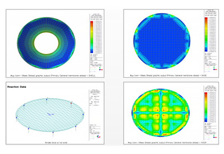Click the Reaction Data heading
This screenshot has height=154, width=224.
tap(17, 87)
